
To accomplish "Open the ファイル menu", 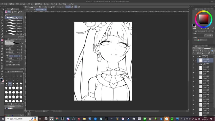I will [4, 4].
